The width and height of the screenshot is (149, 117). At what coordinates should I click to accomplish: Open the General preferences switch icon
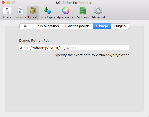pyautogui.click(x=7, y=11)
